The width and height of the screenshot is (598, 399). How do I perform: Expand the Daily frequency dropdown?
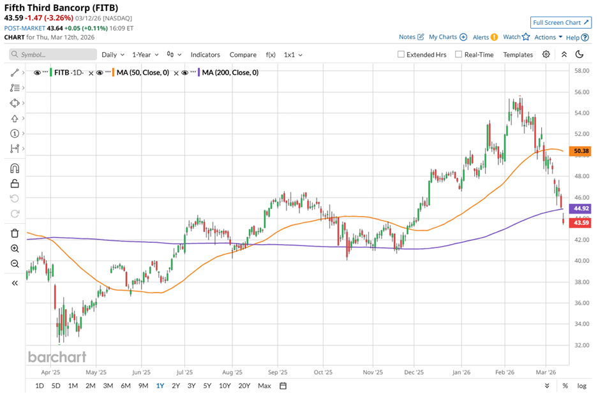coord(112,55)
